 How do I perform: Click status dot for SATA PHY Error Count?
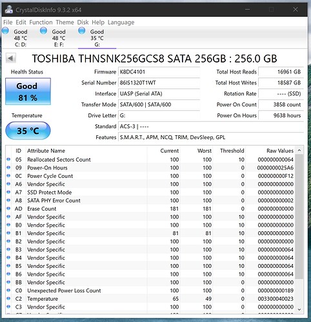[8, 200]
